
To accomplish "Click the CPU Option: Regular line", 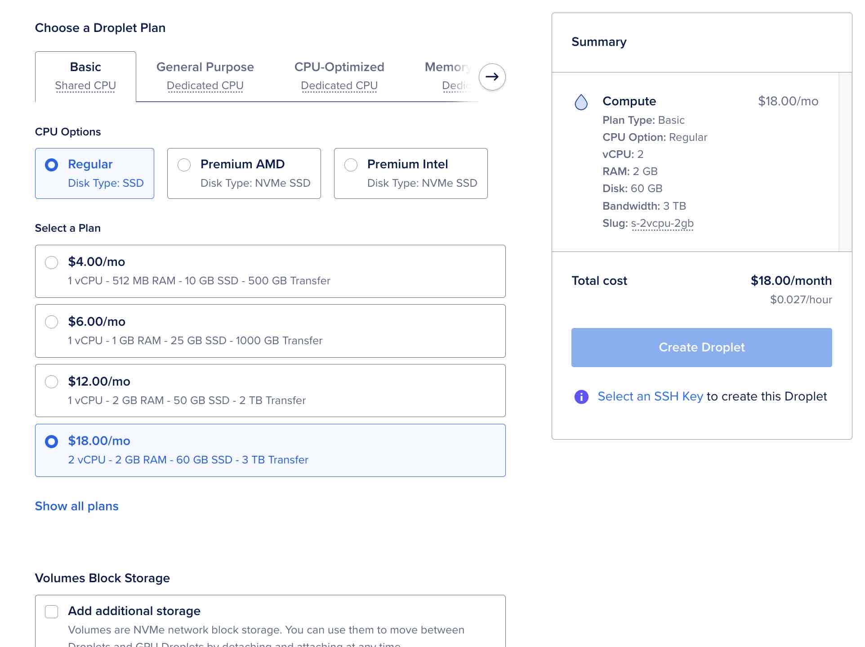I will click(x=655, y=137).
